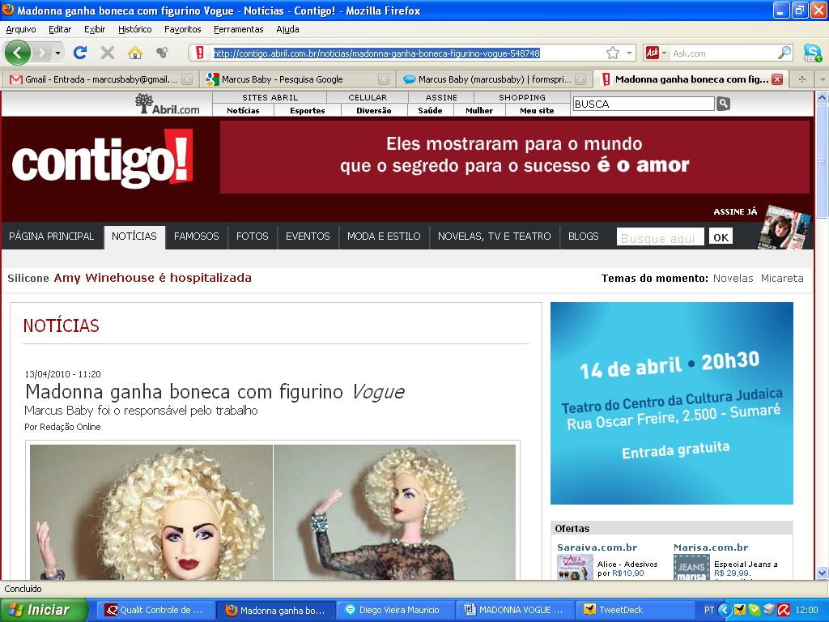The height and width of the screenshot is (622, 829).
Task: Open the Histórico menu
Action: point(135,29)
